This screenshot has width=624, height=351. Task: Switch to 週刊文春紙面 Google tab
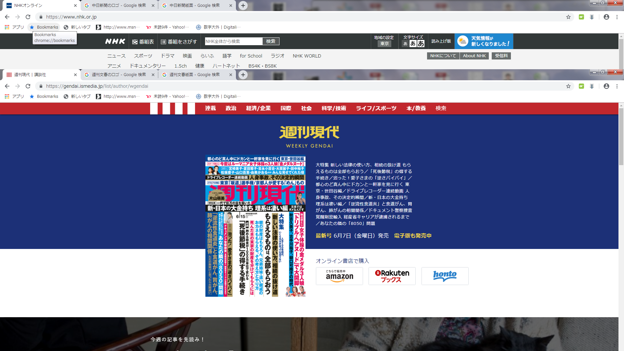click(x=197, y=75)
